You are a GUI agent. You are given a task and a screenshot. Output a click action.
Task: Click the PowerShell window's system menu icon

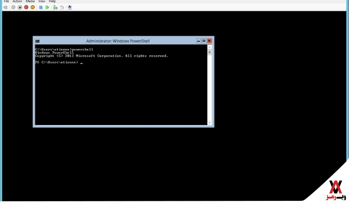pos(37,41)
